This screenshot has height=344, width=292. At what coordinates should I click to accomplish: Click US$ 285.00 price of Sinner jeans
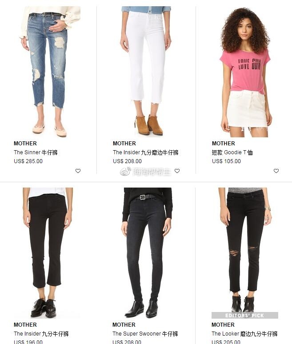[28, 161]
